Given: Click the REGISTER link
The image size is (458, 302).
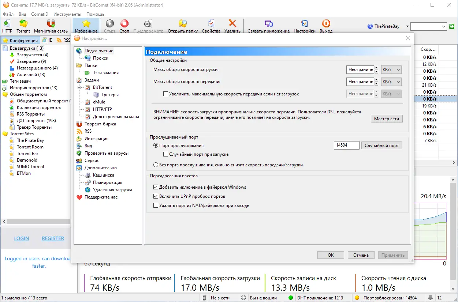Looking at the screenshot, I should [53, 238].
